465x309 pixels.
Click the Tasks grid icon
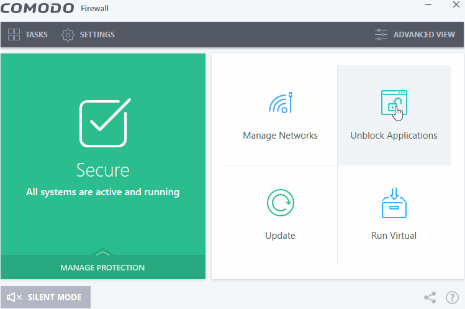14,35
